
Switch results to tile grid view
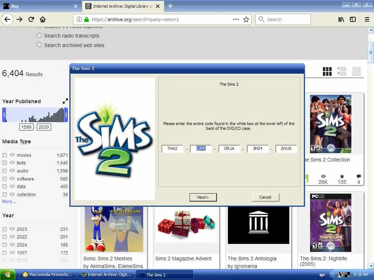[x=327, y=71]
